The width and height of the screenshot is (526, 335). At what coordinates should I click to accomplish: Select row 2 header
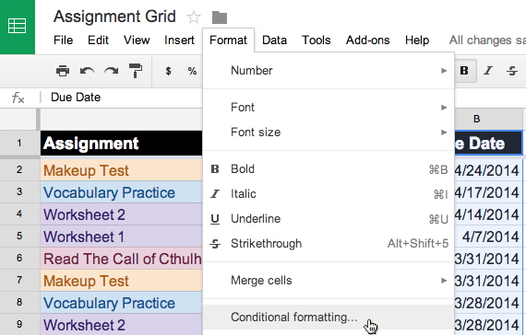tap(18, 169)
